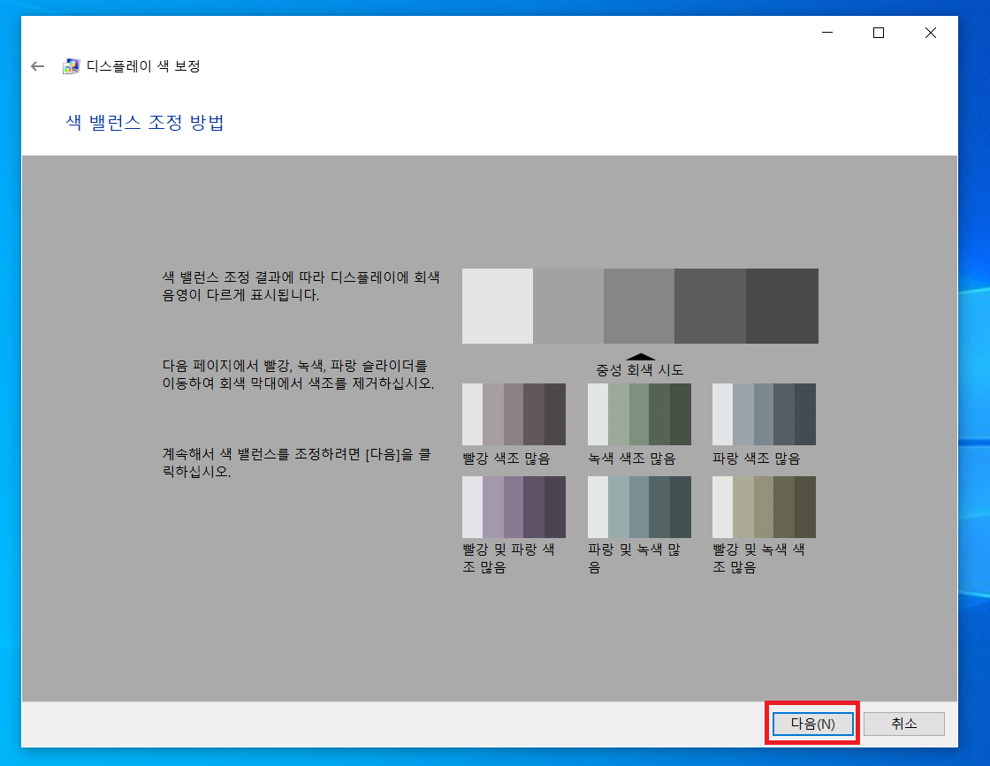Viewport: 990px width, 766px height.
Task: Click the 녹색 색조 많음 sample image
Action: pyautogui.click(x=639, y=413)
